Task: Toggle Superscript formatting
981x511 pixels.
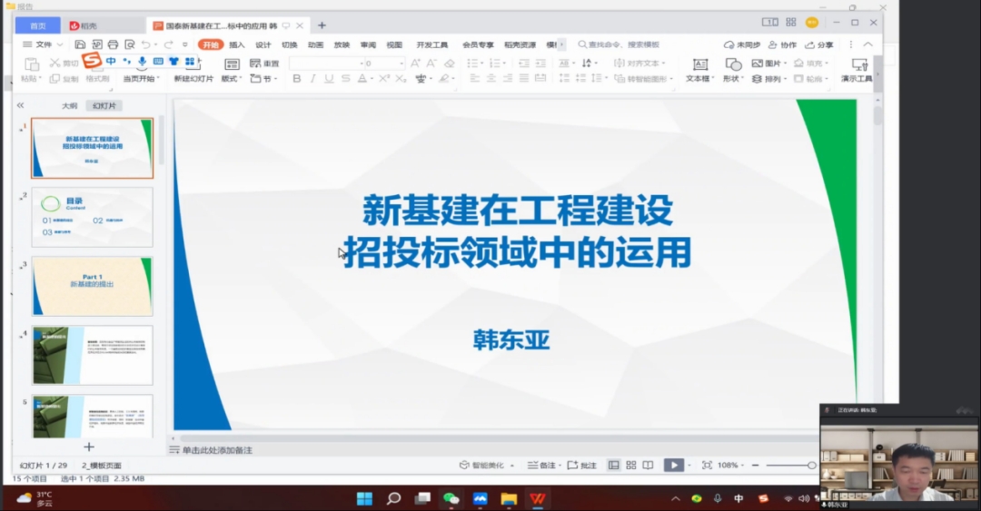Action: click(384, 79)
